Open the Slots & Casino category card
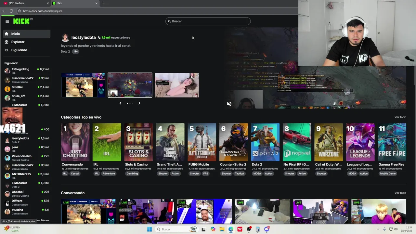The image size is (416, 234). tap(138, 142)
